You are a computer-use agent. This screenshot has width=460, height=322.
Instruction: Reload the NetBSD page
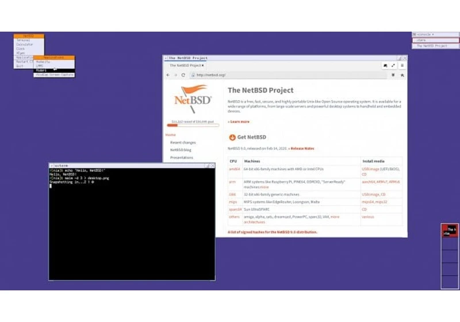coord(183,75)
